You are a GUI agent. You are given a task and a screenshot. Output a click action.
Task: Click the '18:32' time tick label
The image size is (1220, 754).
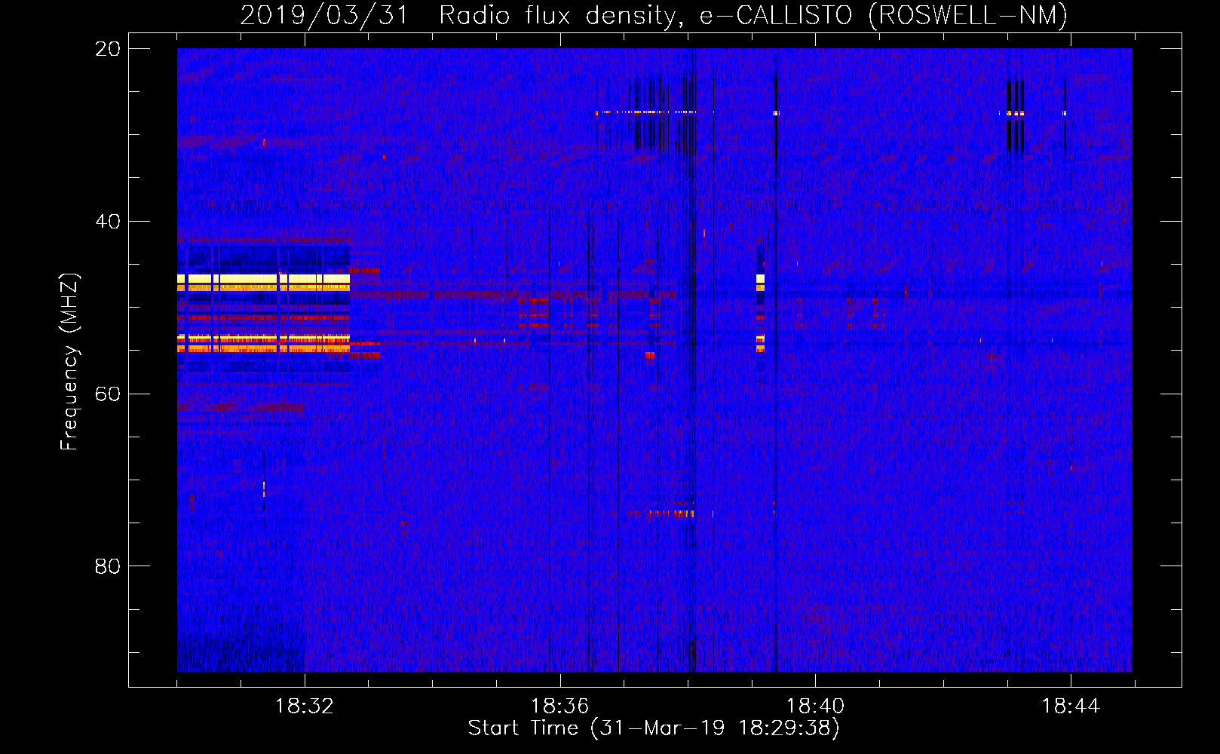(305, 706)
